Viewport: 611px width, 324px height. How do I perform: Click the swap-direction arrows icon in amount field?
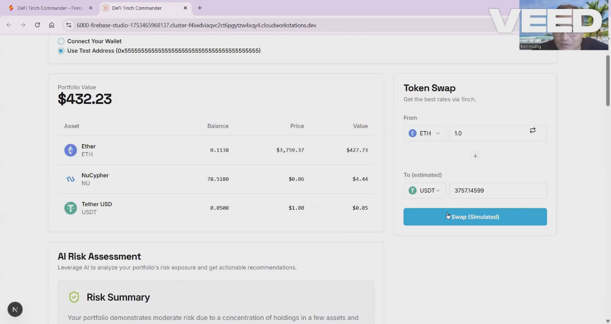533,130
